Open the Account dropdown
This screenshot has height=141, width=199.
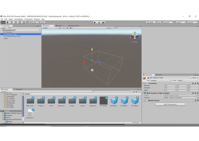pos(168,23)
